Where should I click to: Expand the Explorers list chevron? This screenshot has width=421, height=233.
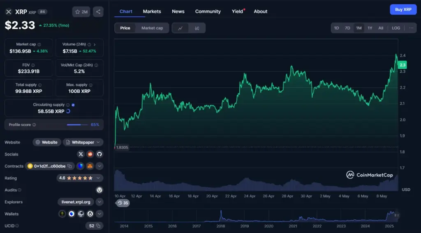pos(99,202)
